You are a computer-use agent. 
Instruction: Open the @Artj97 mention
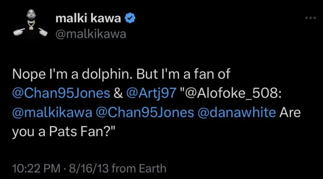pyautogui.click(x=151, y=93)
